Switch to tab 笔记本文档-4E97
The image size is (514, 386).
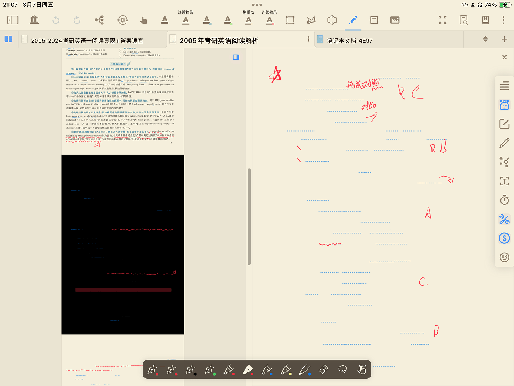coord(349,40)
